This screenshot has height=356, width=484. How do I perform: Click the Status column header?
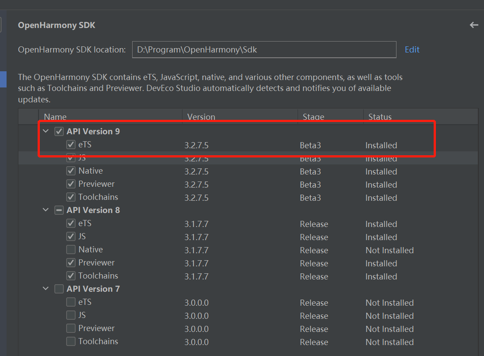click(x=421, y=117)
